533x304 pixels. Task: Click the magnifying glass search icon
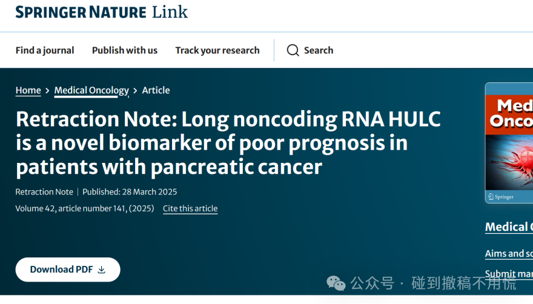[x=293, y=50]
